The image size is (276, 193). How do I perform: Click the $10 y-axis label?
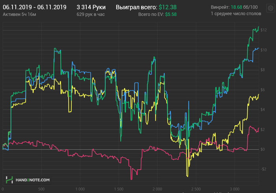pos(264,50)
